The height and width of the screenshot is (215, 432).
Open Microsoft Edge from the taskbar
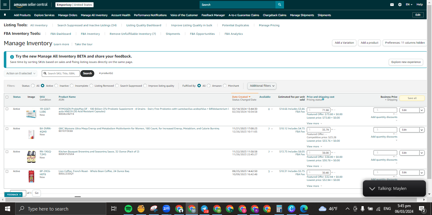[304, 209]
